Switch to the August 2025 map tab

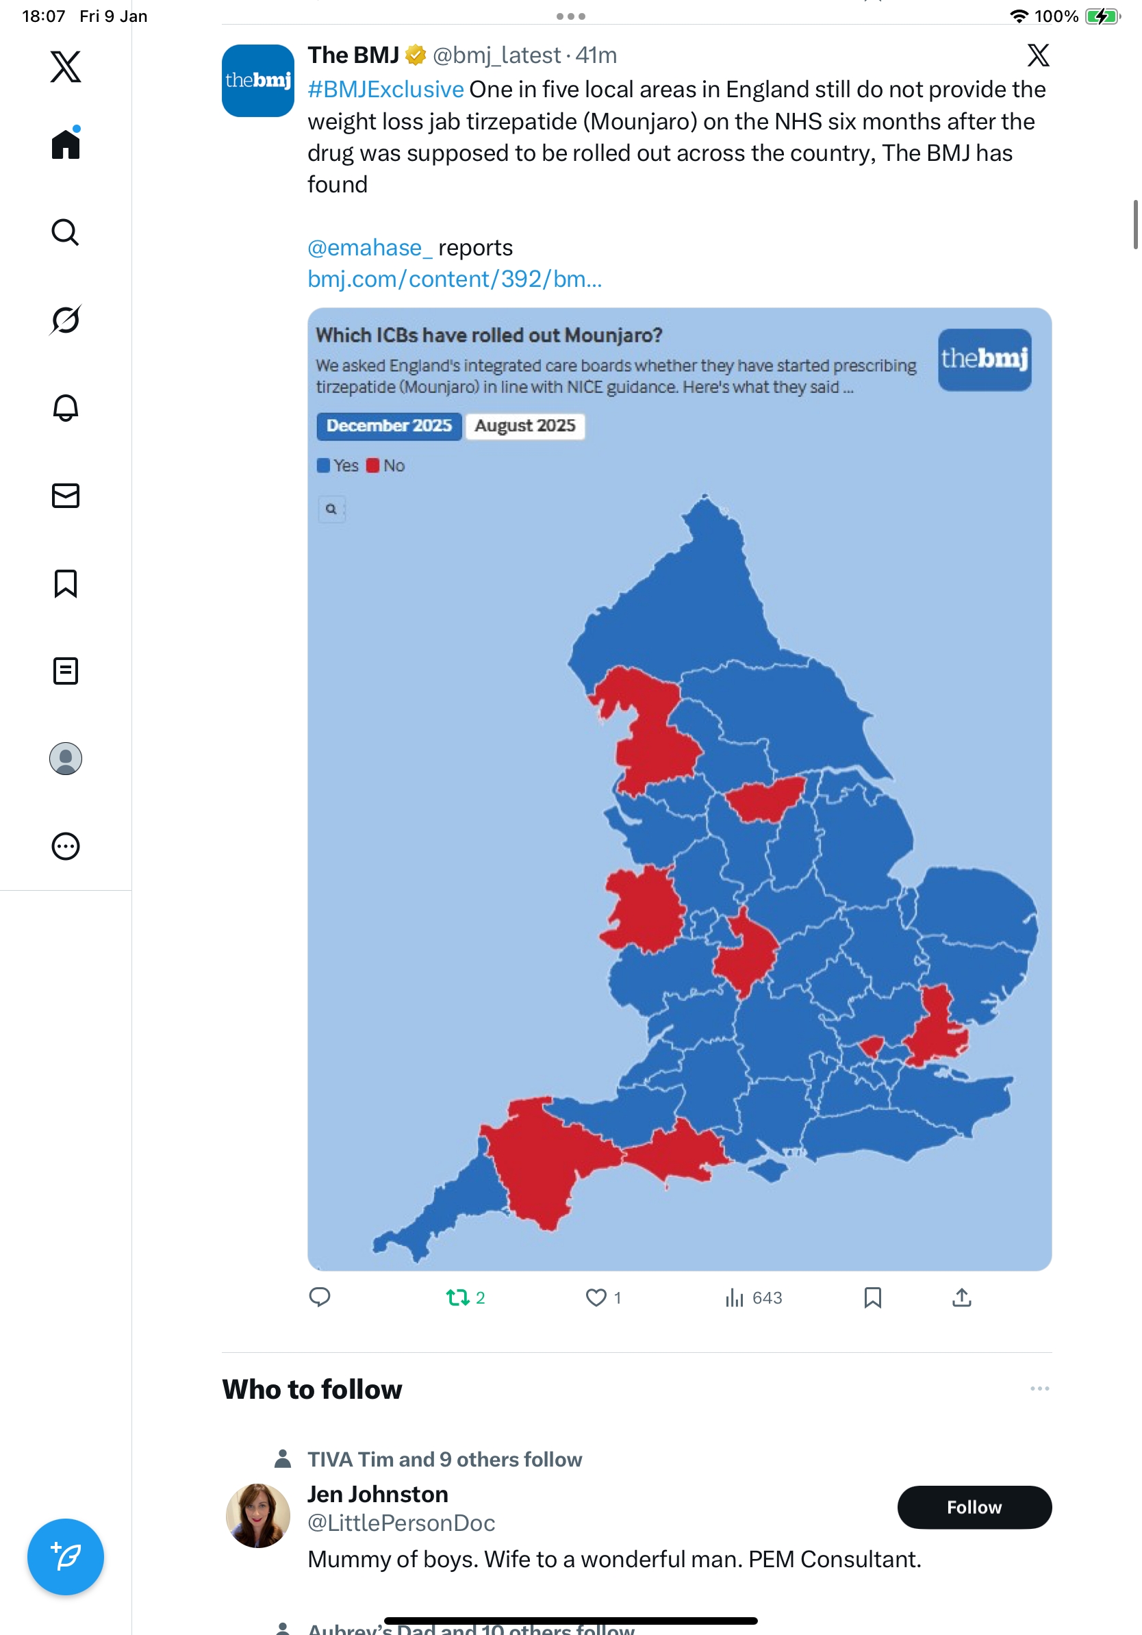tap(524, 426)
